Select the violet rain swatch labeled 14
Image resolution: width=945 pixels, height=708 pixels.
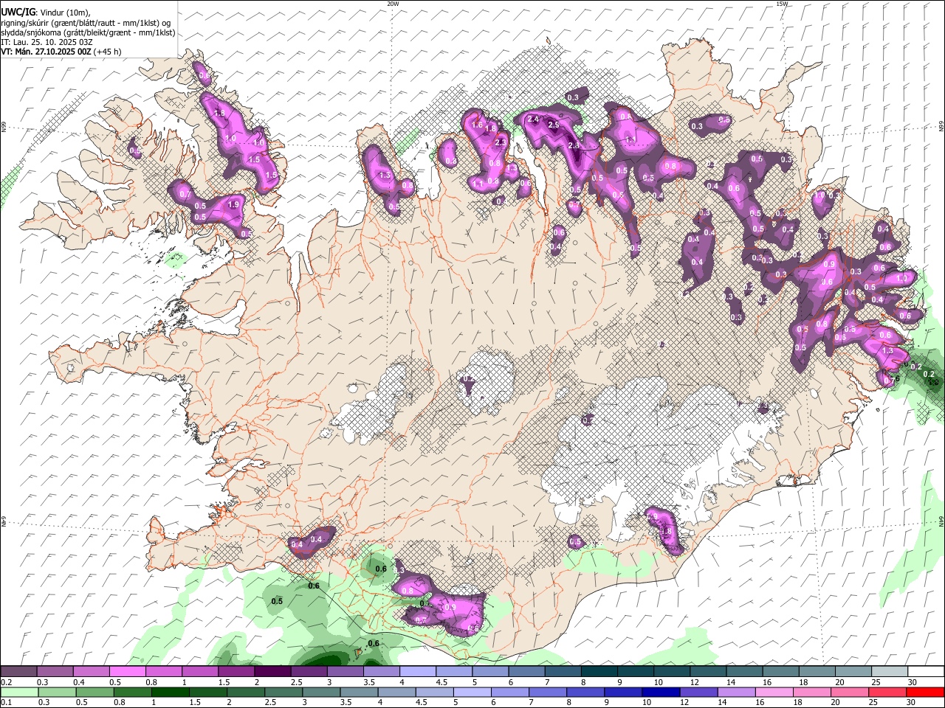pos(735,693)
